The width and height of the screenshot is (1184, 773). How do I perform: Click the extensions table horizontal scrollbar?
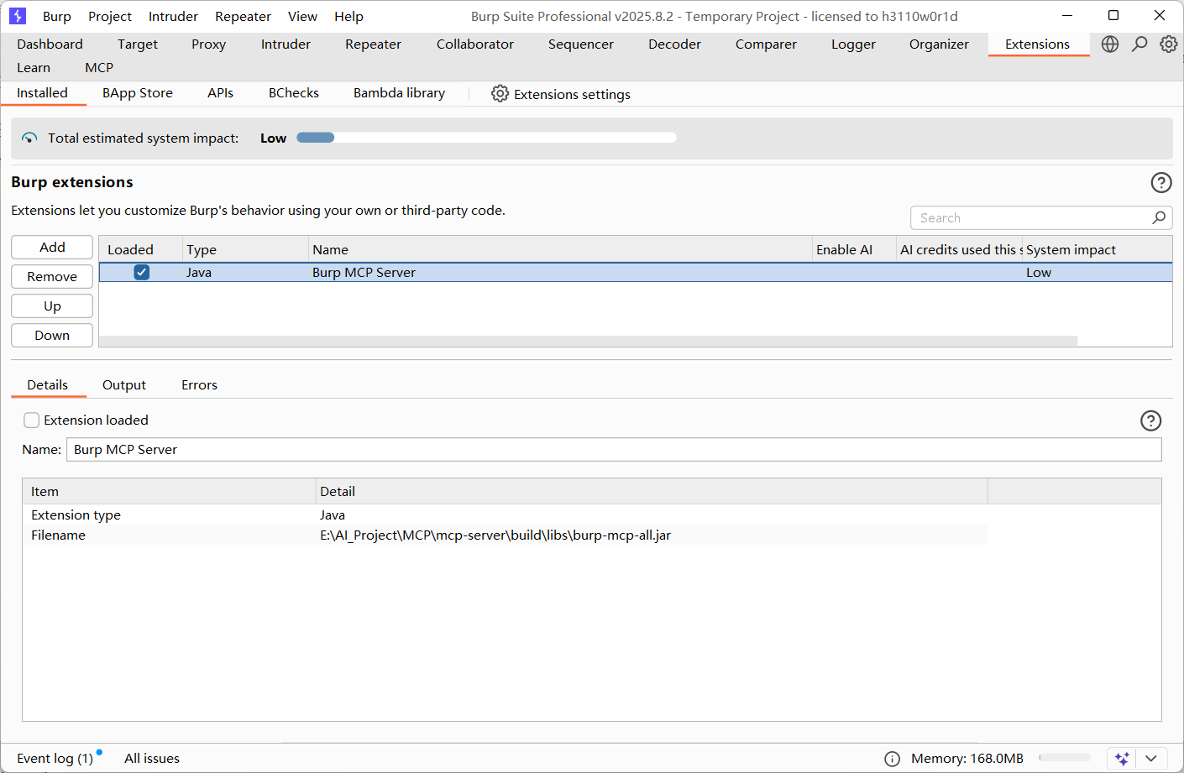coord(588,341)
